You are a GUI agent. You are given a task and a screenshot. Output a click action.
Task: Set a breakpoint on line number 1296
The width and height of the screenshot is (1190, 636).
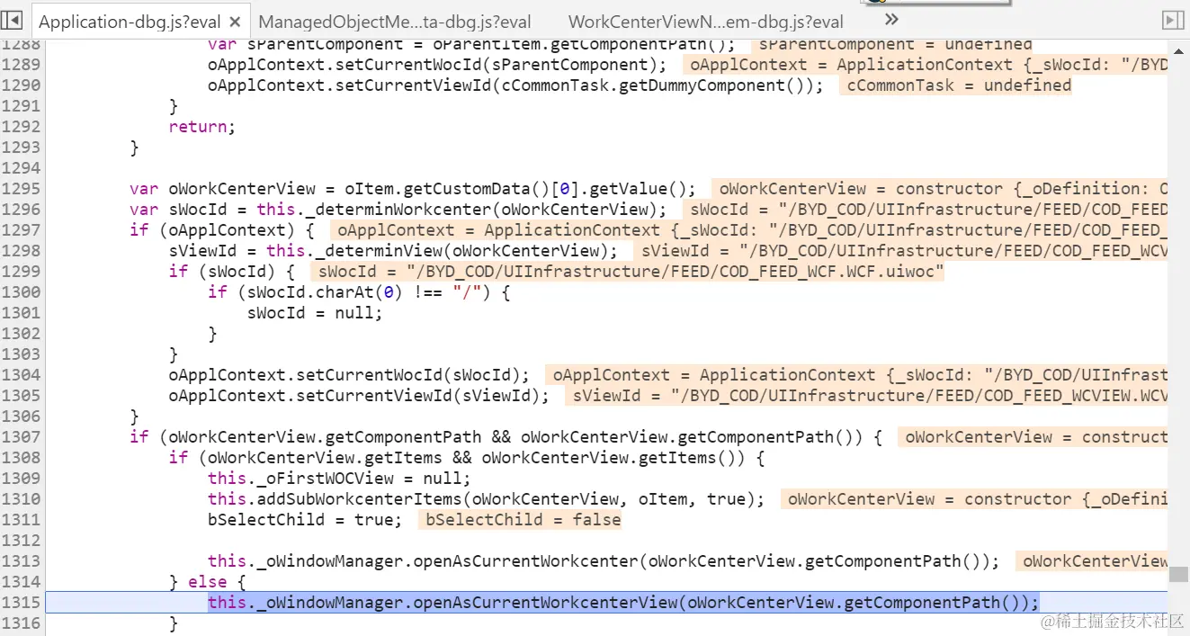[21, 210]
